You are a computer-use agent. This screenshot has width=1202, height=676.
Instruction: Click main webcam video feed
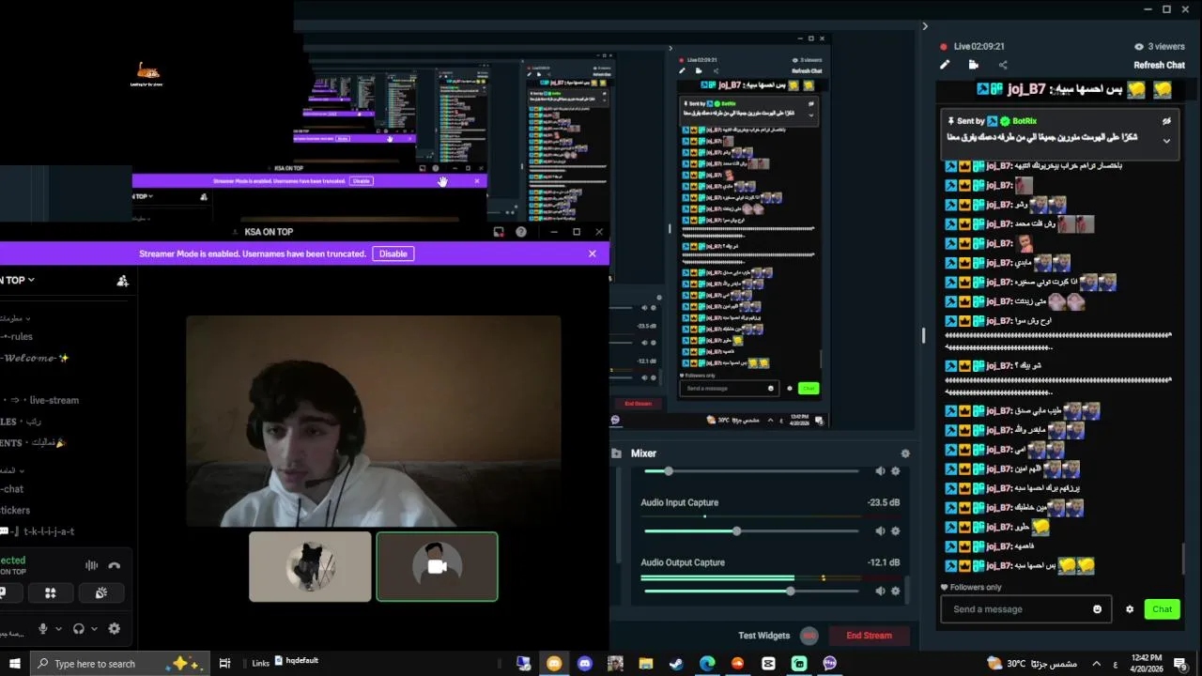374,421
